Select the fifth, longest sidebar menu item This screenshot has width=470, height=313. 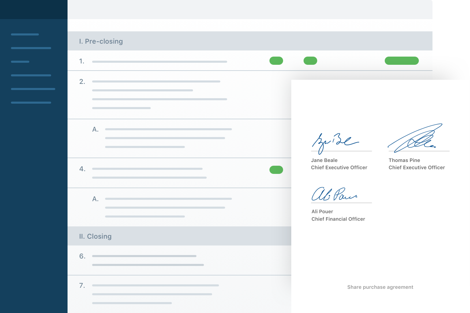tap(33, 89)
